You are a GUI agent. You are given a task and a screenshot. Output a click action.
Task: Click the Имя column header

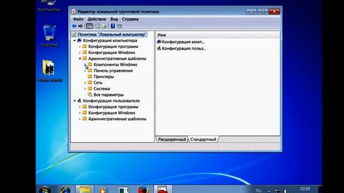point(181,35)
